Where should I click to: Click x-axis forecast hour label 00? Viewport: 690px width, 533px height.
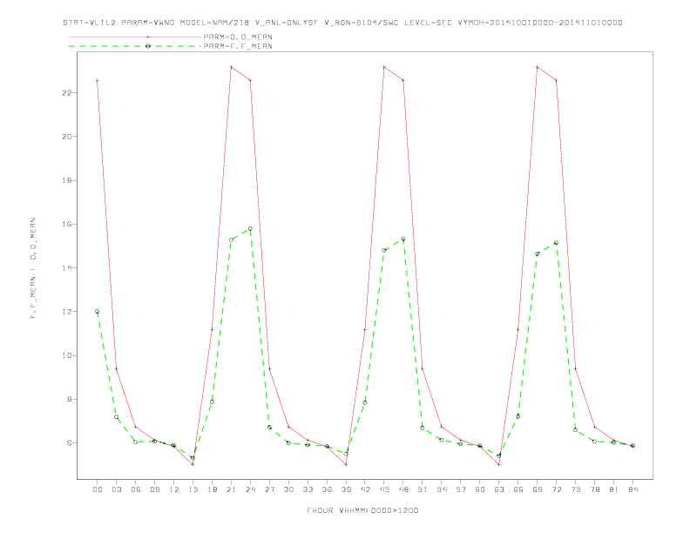pyautogui.click(x=98, y=489)
